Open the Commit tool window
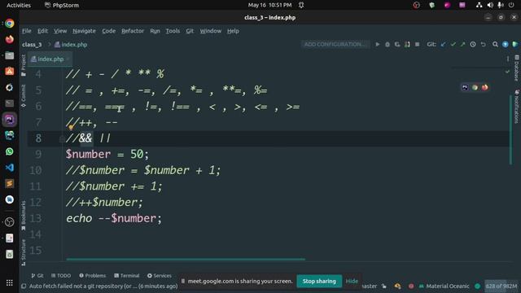 click(x=24, y=96)
